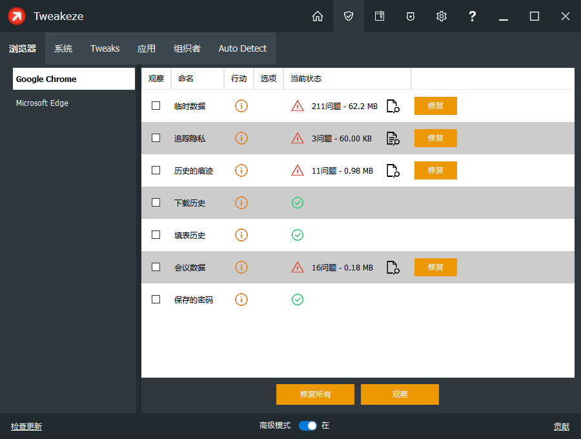Screen dimensions: 581x439
Task: Show info for 历史的痕迹 row
Action: click(241, 170)
